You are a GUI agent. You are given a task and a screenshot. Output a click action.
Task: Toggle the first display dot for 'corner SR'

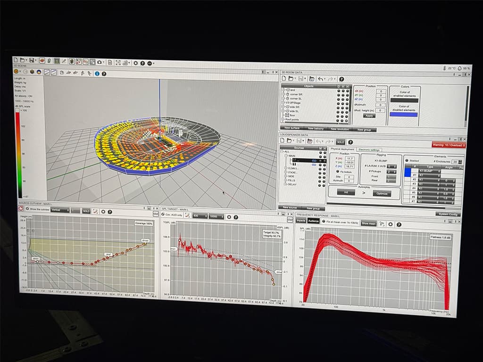(x=339, y=95)
